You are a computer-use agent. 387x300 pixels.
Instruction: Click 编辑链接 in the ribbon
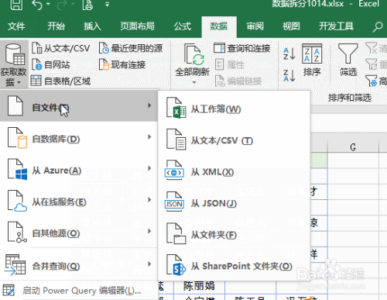coord(238,81)
